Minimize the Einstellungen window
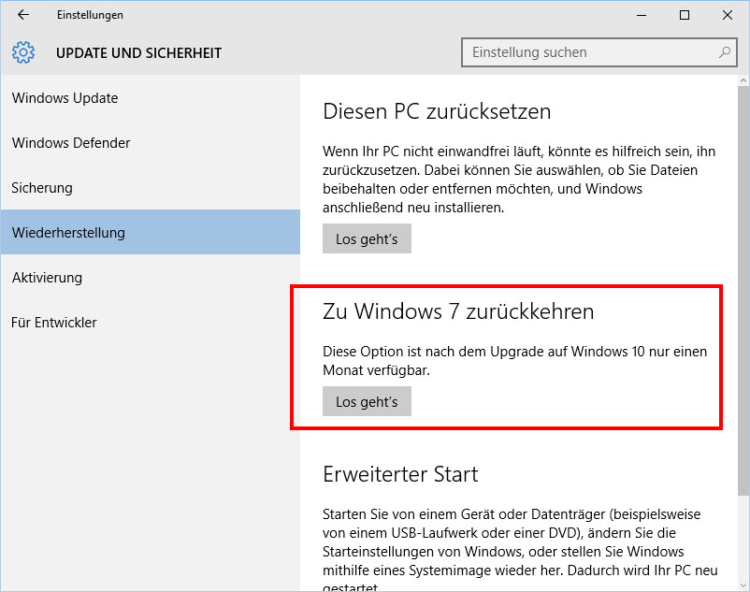The width and height of the screenshot is (750, 592). 641,15
